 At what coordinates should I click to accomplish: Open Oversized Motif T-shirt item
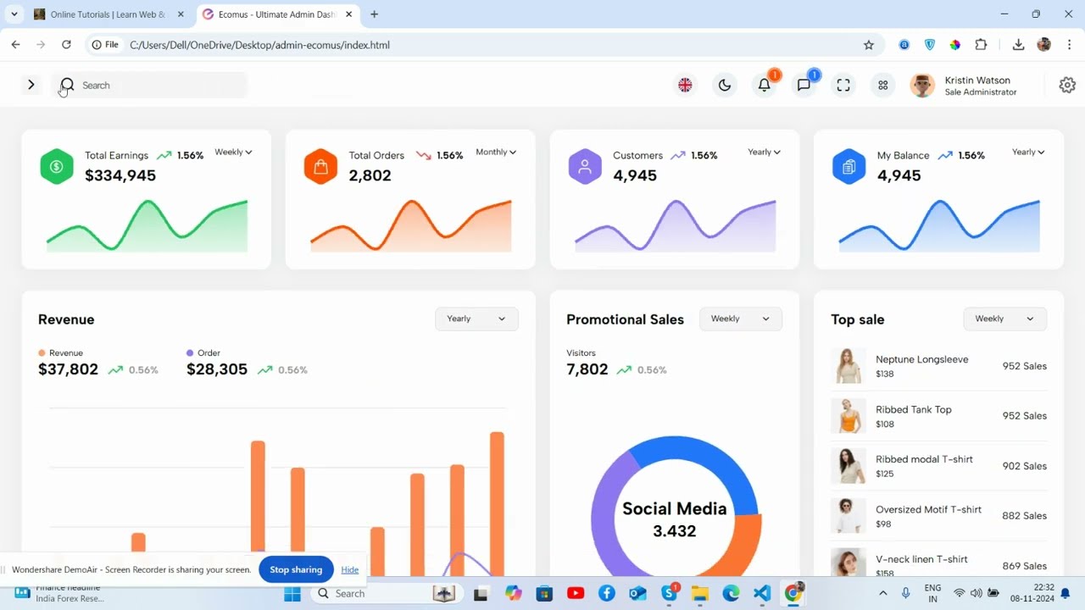tap(928, 509)
